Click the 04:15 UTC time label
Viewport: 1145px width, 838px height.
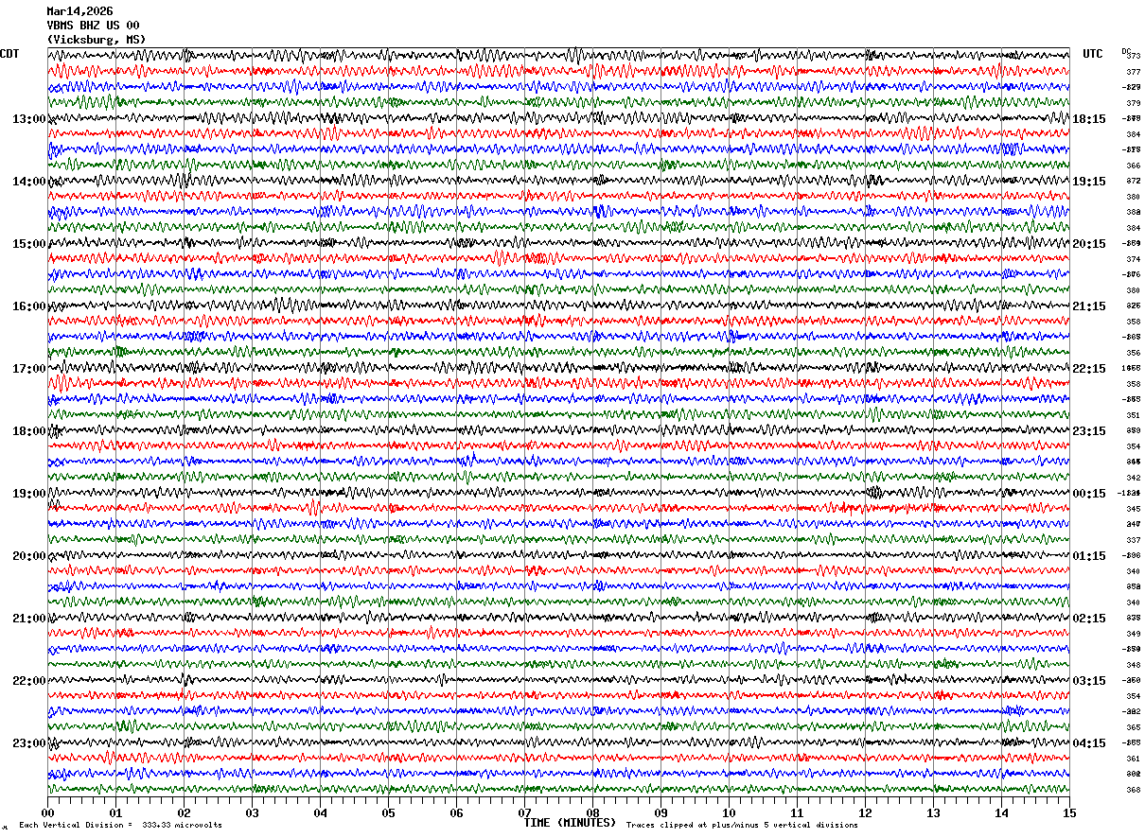click(1088, 743)
